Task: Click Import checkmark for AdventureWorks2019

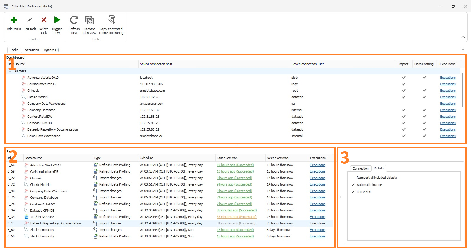Action: coord(404,78)
